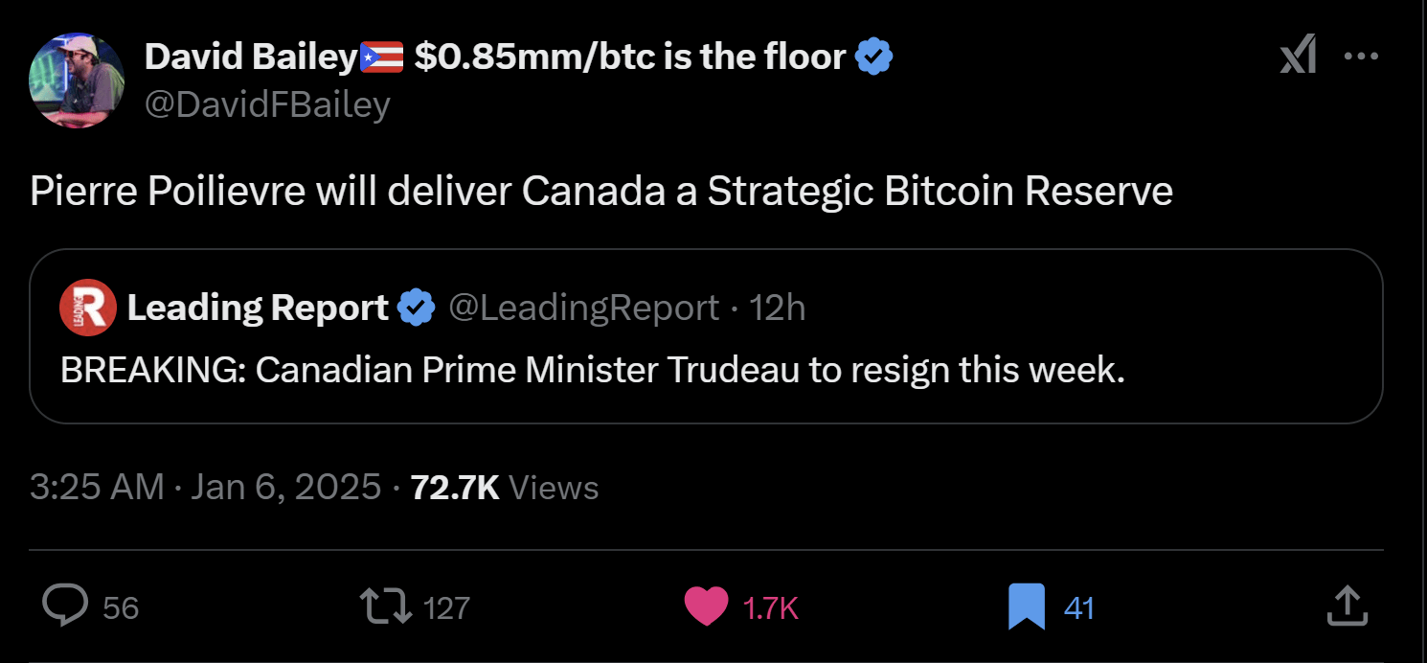1427x663 pixels.
Task: Open @DavidFBailey's profile handle
Action: (267, 103)
